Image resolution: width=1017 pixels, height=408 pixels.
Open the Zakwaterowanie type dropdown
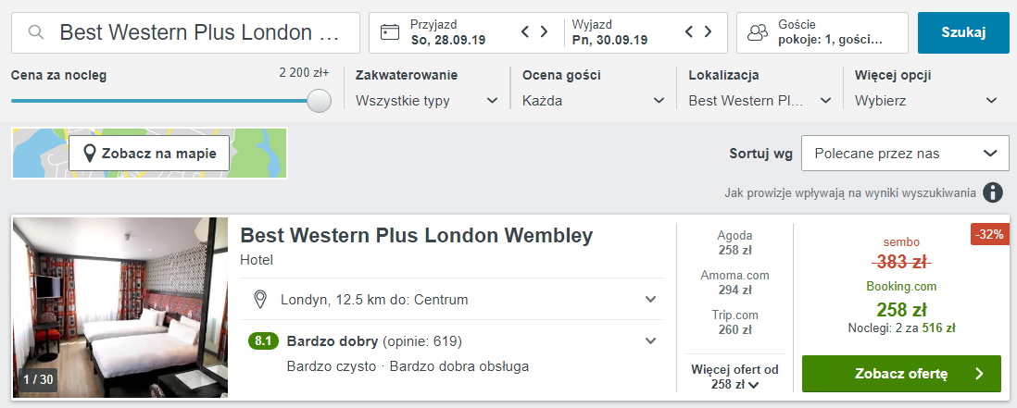[x=426, y=100]
